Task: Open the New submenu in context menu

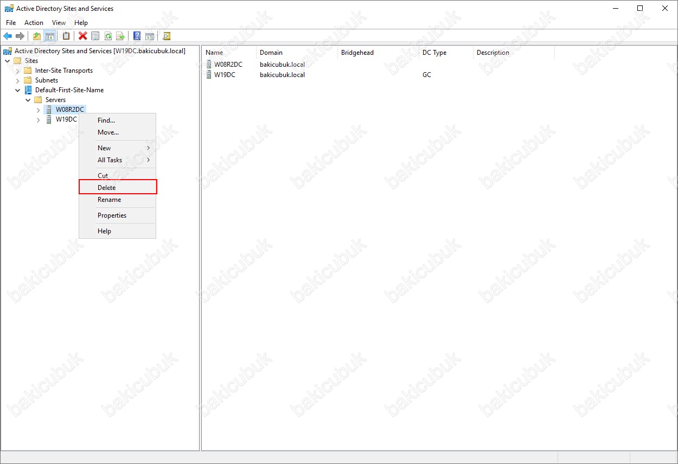Action: [x=117, y=148]
